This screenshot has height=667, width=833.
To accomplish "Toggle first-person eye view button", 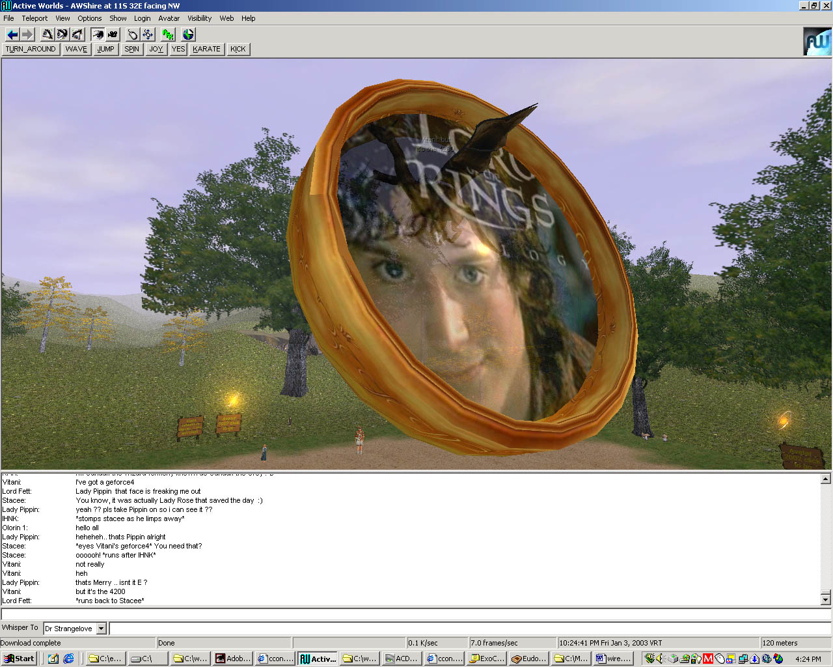I will coord(98,35).
